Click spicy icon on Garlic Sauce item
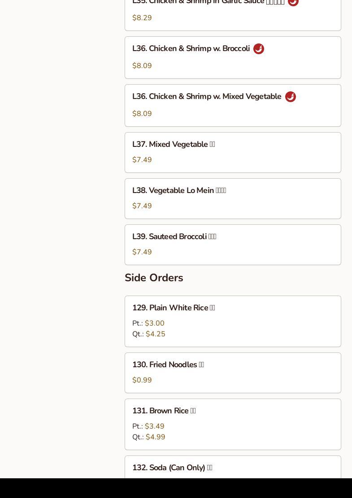 293,2
